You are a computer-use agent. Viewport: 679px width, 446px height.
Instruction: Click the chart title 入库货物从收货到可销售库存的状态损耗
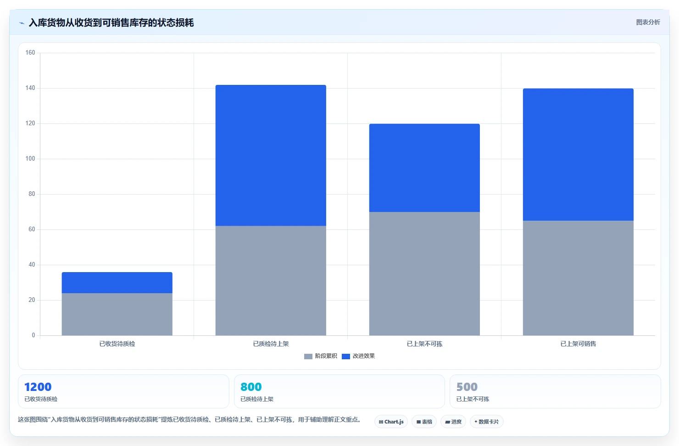coord(111,22)
